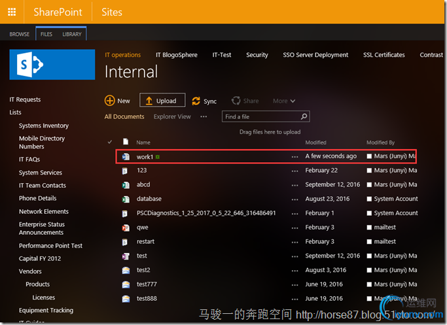Viewport: 447px width, 325px height.
Task: Open the Systems Inventory link
Action: point(44,126)
